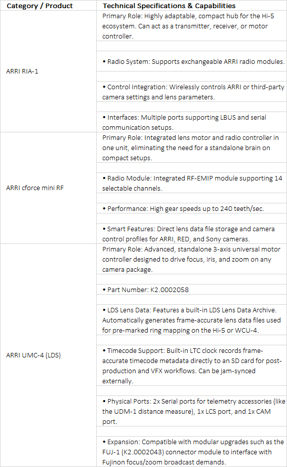
Task: Select the UMC-4 Primary Role description cell
Action: click(x=191, y=259)
